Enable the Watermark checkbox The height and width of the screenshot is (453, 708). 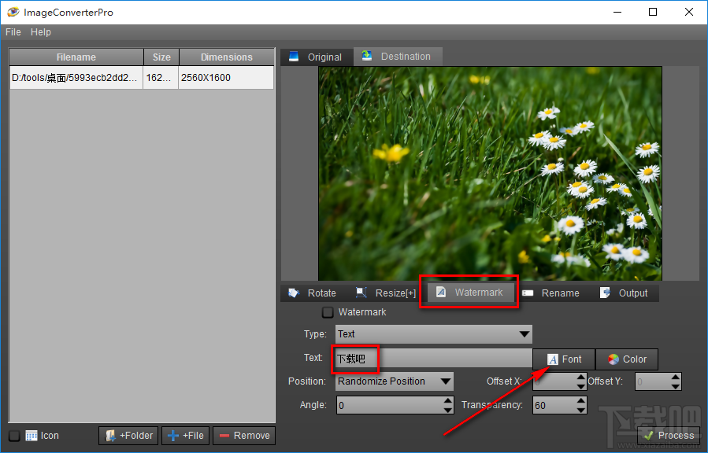(328, 312)
